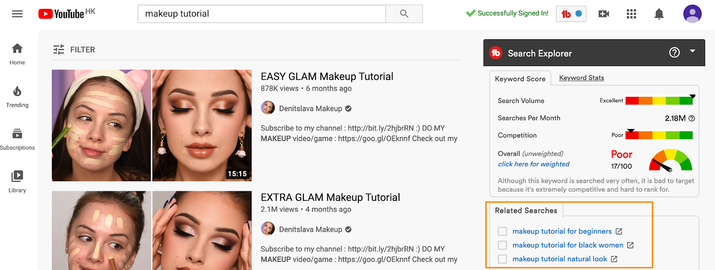Switch to the Keyword Score tab
This screenshot has height=270, width=715.
(x=520, y=79)
